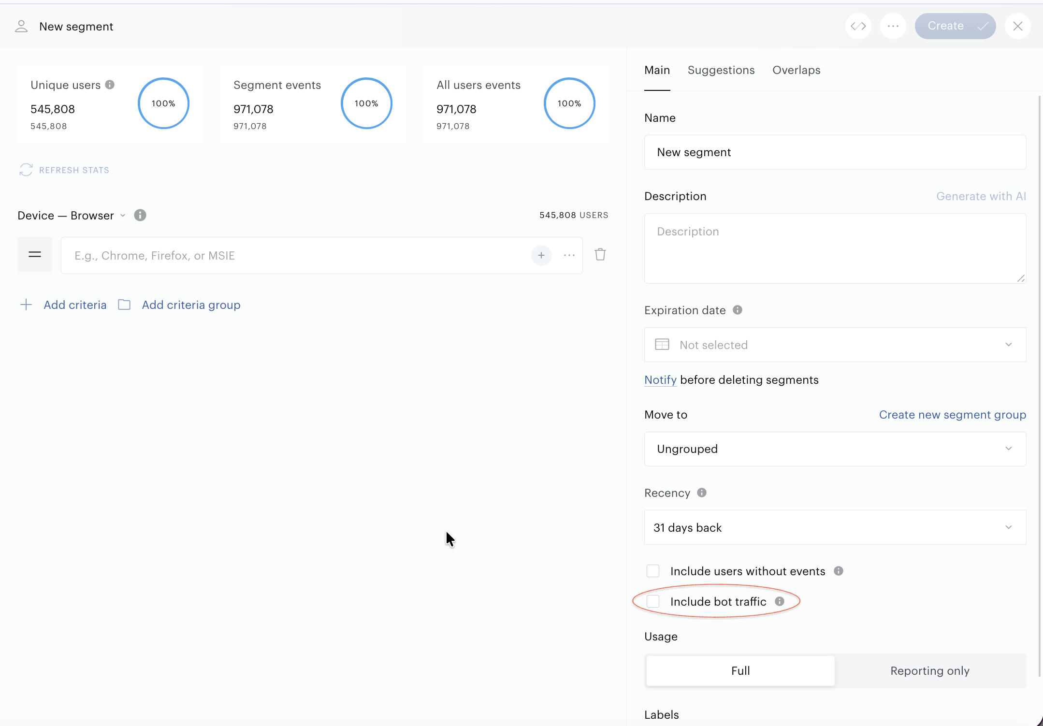Click Generate with AI link
1043x726 pixels.
tap(981, 196)
